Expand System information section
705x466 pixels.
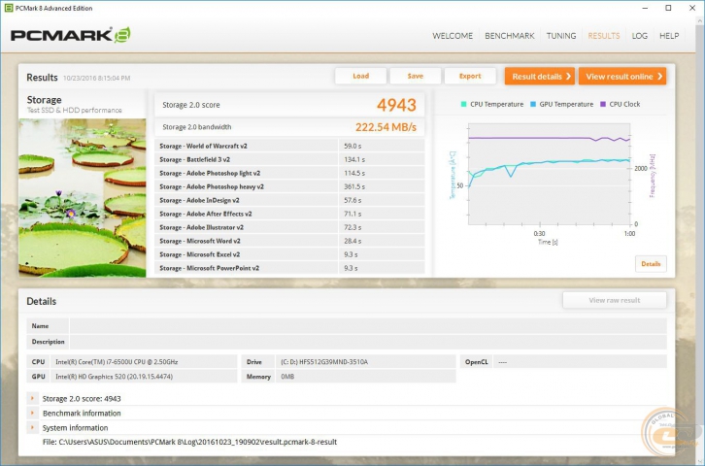pyautogui.click(x=32, y=427)
